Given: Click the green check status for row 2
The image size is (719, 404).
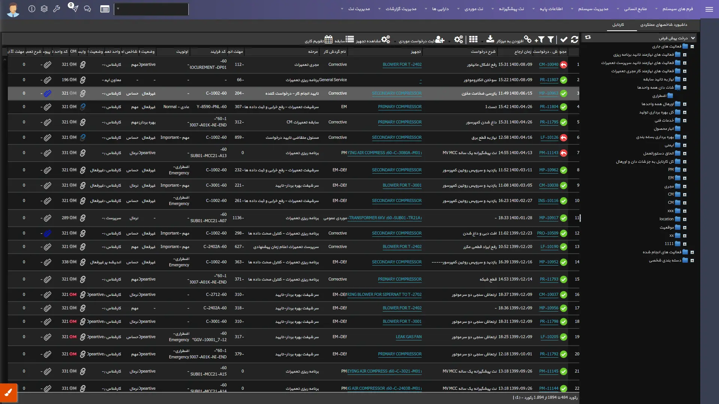Looking at the screenshot, I should click(564, 80).
